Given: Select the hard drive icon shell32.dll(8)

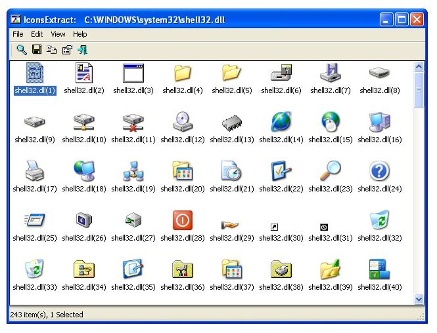Looking at the screenshot, I should click(379, 73).
